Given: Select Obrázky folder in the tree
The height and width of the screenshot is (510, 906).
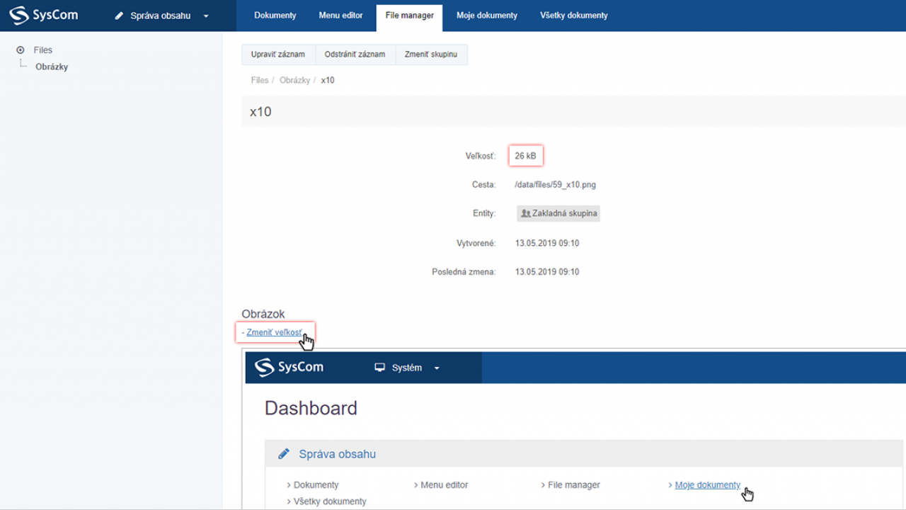Looking at the screenshot, I should click(52, 67).
